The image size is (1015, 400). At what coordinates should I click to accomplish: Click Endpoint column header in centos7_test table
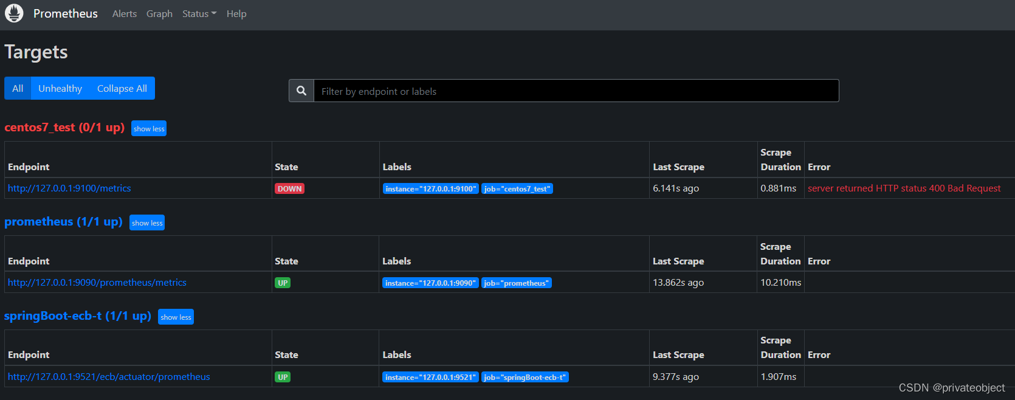click(x=29, y=167)
